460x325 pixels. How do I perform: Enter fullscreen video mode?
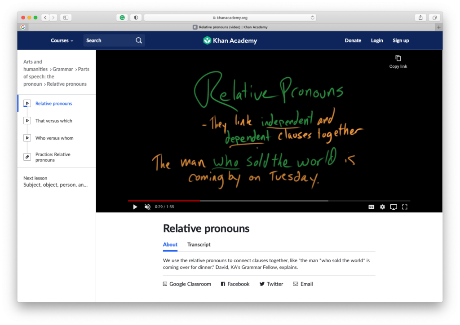pos(405,206)
